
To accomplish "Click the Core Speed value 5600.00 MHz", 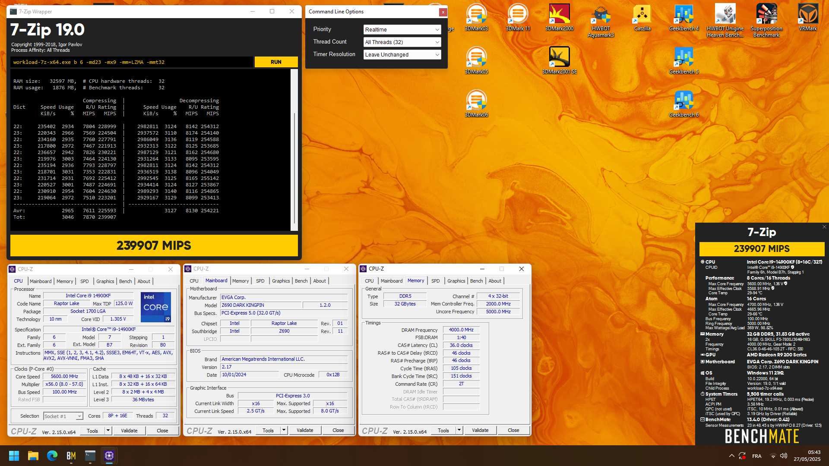I will 65,377.
